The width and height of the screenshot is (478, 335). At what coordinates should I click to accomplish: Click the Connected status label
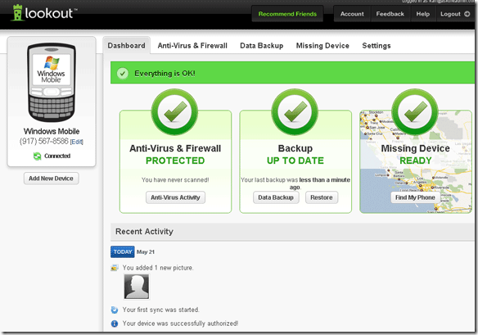point(57,156)
